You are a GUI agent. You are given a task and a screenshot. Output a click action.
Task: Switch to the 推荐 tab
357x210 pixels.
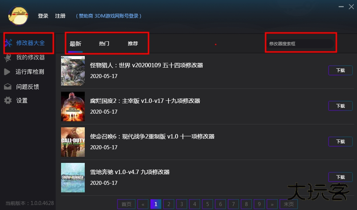133,43
